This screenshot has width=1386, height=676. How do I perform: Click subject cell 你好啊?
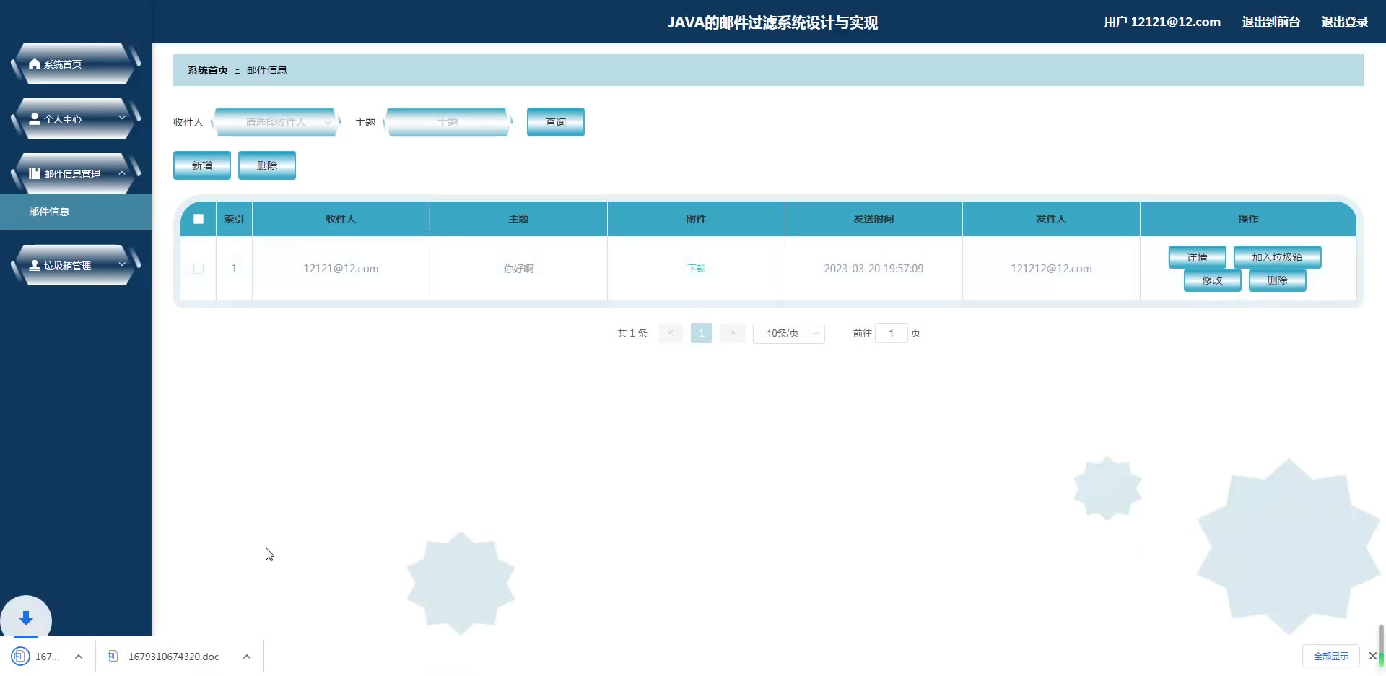518,269
